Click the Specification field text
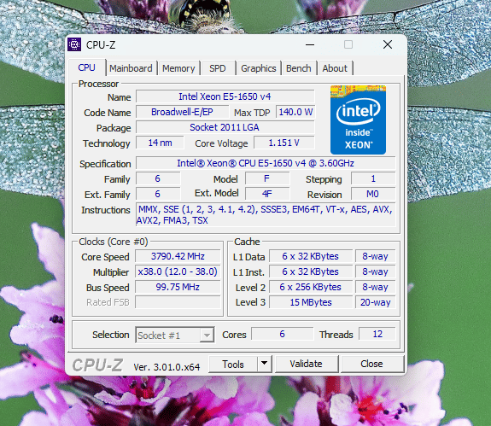491x426 pixels. 266,163
